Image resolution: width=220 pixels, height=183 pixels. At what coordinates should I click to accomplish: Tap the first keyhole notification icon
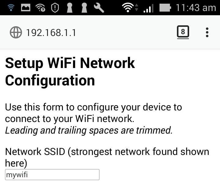click(70, 8)
